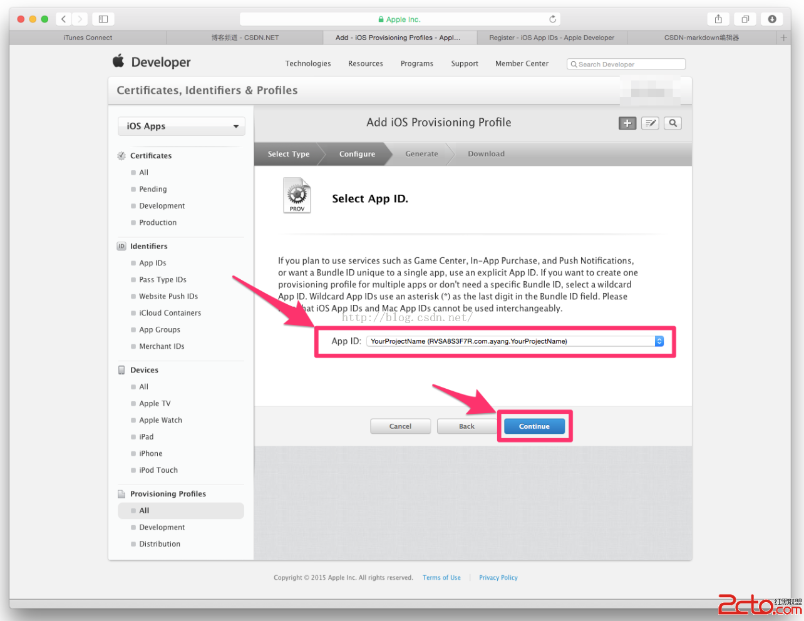
Task: Switch to the Register iOS App IDs tab
Action: pyautogui.click(x=552, y=38)
